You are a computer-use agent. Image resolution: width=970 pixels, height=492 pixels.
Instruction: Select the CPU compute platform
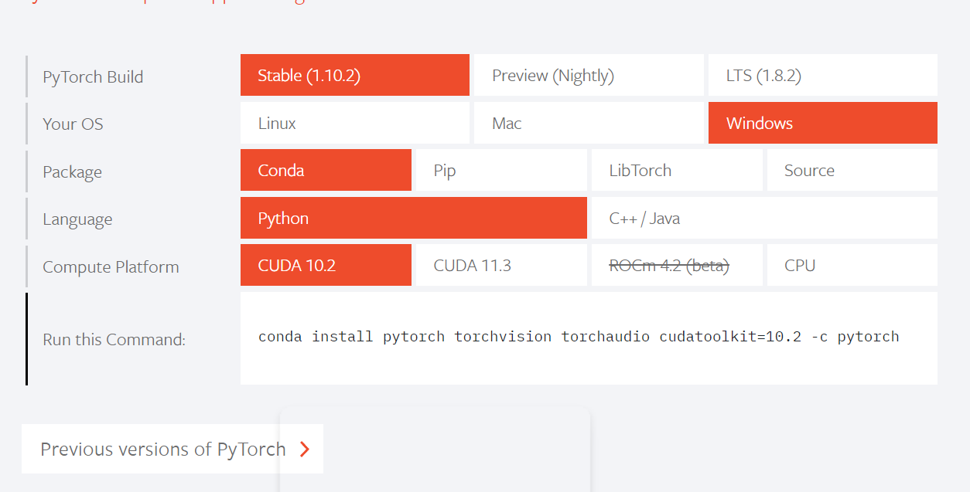click(x=852, y=265)
